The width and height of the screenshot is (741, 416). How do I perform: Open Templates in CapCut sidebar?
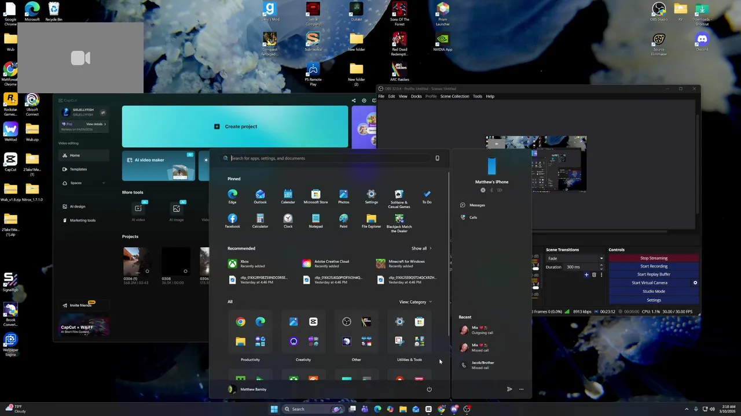[84, 169]
